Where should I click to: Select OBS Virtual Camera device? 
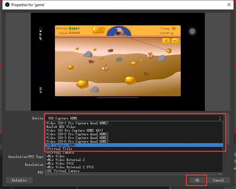pyautogui.click(x=134, y=171)
